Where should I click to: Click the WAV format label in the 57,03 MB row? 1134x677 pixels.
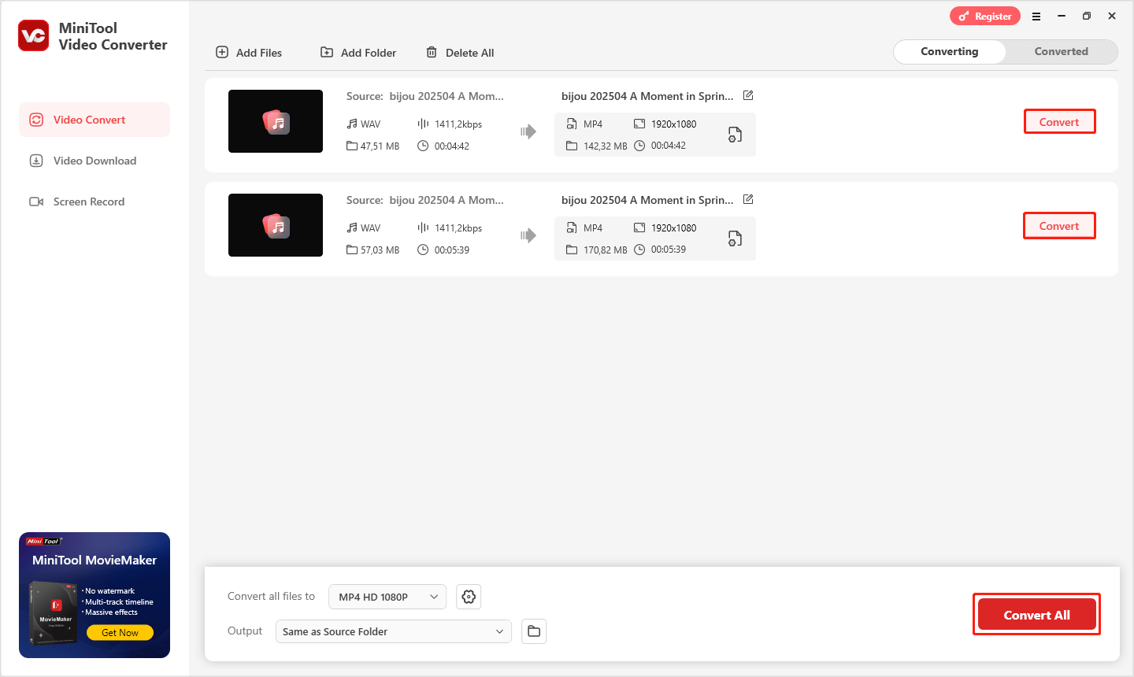(370, 228)
